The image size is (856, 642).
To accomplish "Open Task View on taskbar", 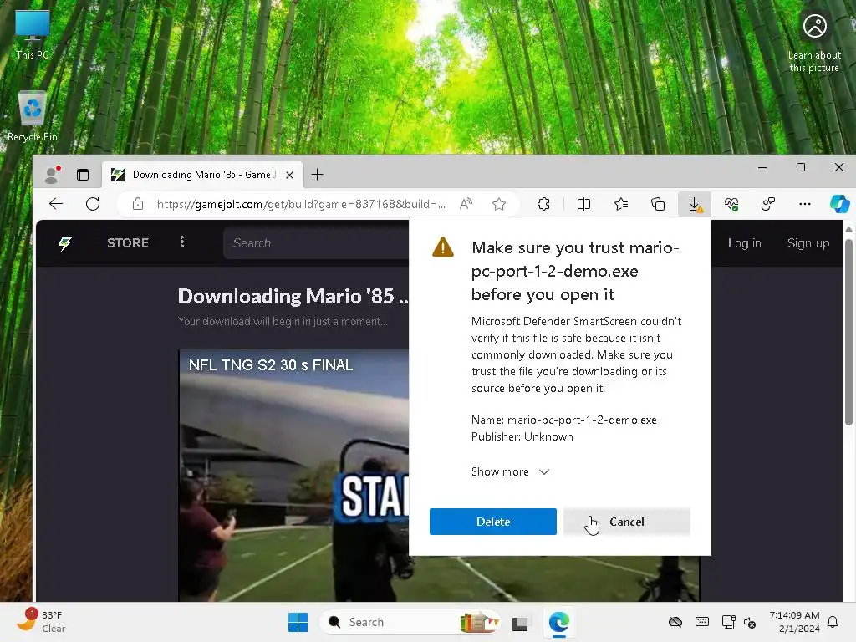I will [x=520, y=622].
